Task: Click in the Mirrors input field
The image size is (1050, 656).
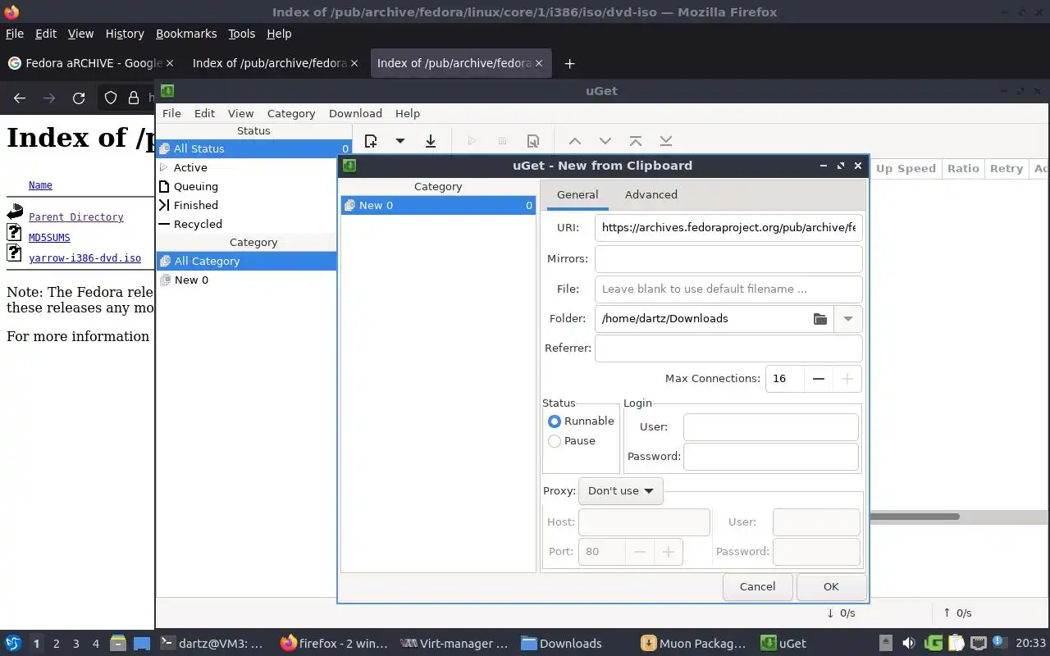Action: [728, 258]
